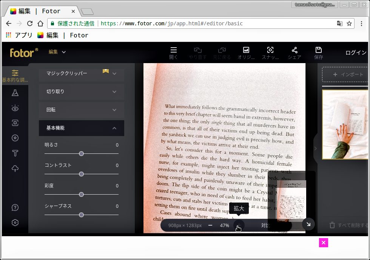
Task: Click the Fotor logo
Action: pyautogui.click(x=24, y=53)
